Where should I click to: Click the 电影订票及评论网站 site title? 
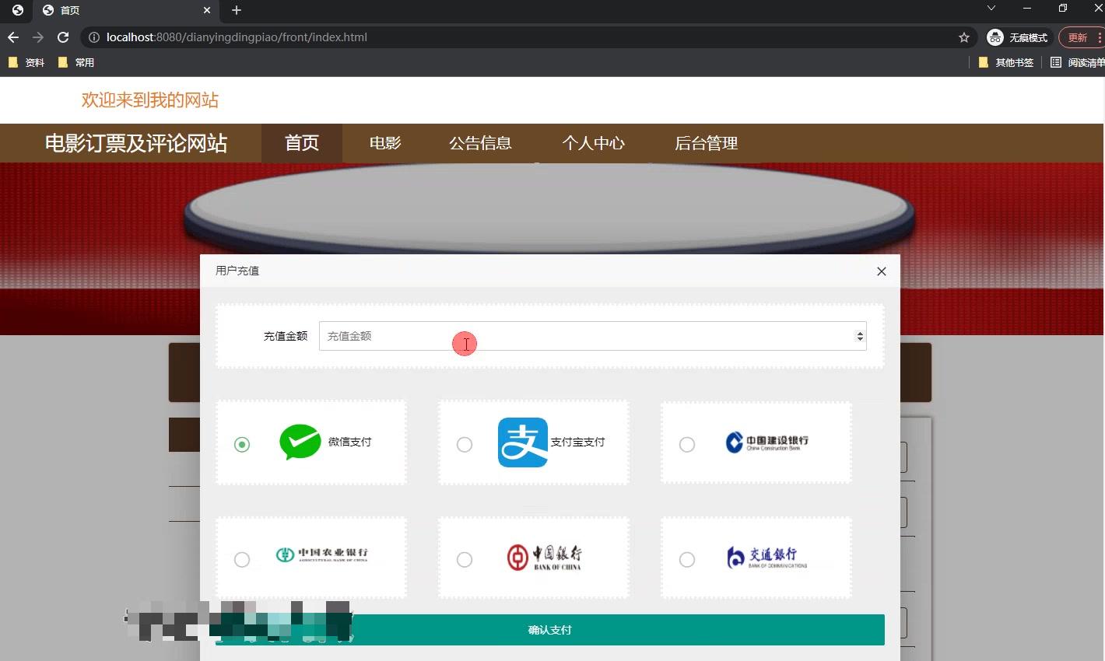136,143
